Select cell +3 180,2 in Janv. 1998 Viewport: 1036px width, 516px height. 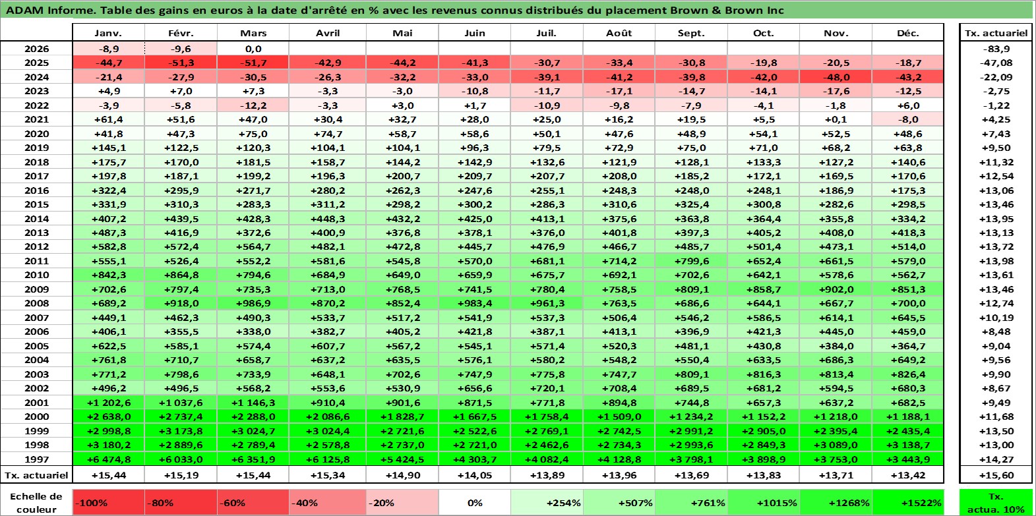[x=108, y=445]
